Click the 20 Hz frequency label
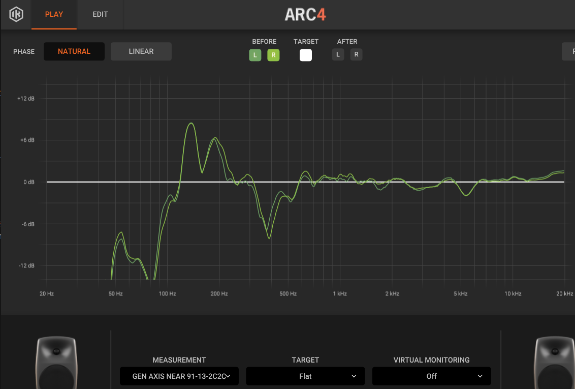This screenshot has height=389, width=575. tap(47, 293)
